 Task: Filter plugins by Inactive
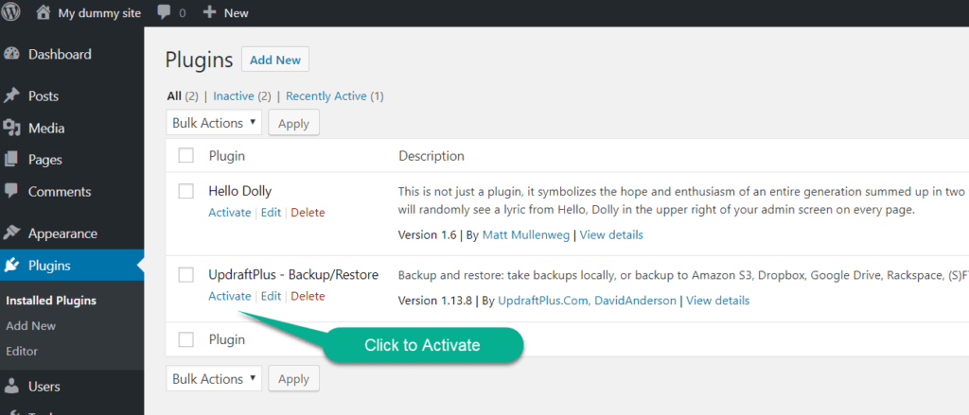234,96
